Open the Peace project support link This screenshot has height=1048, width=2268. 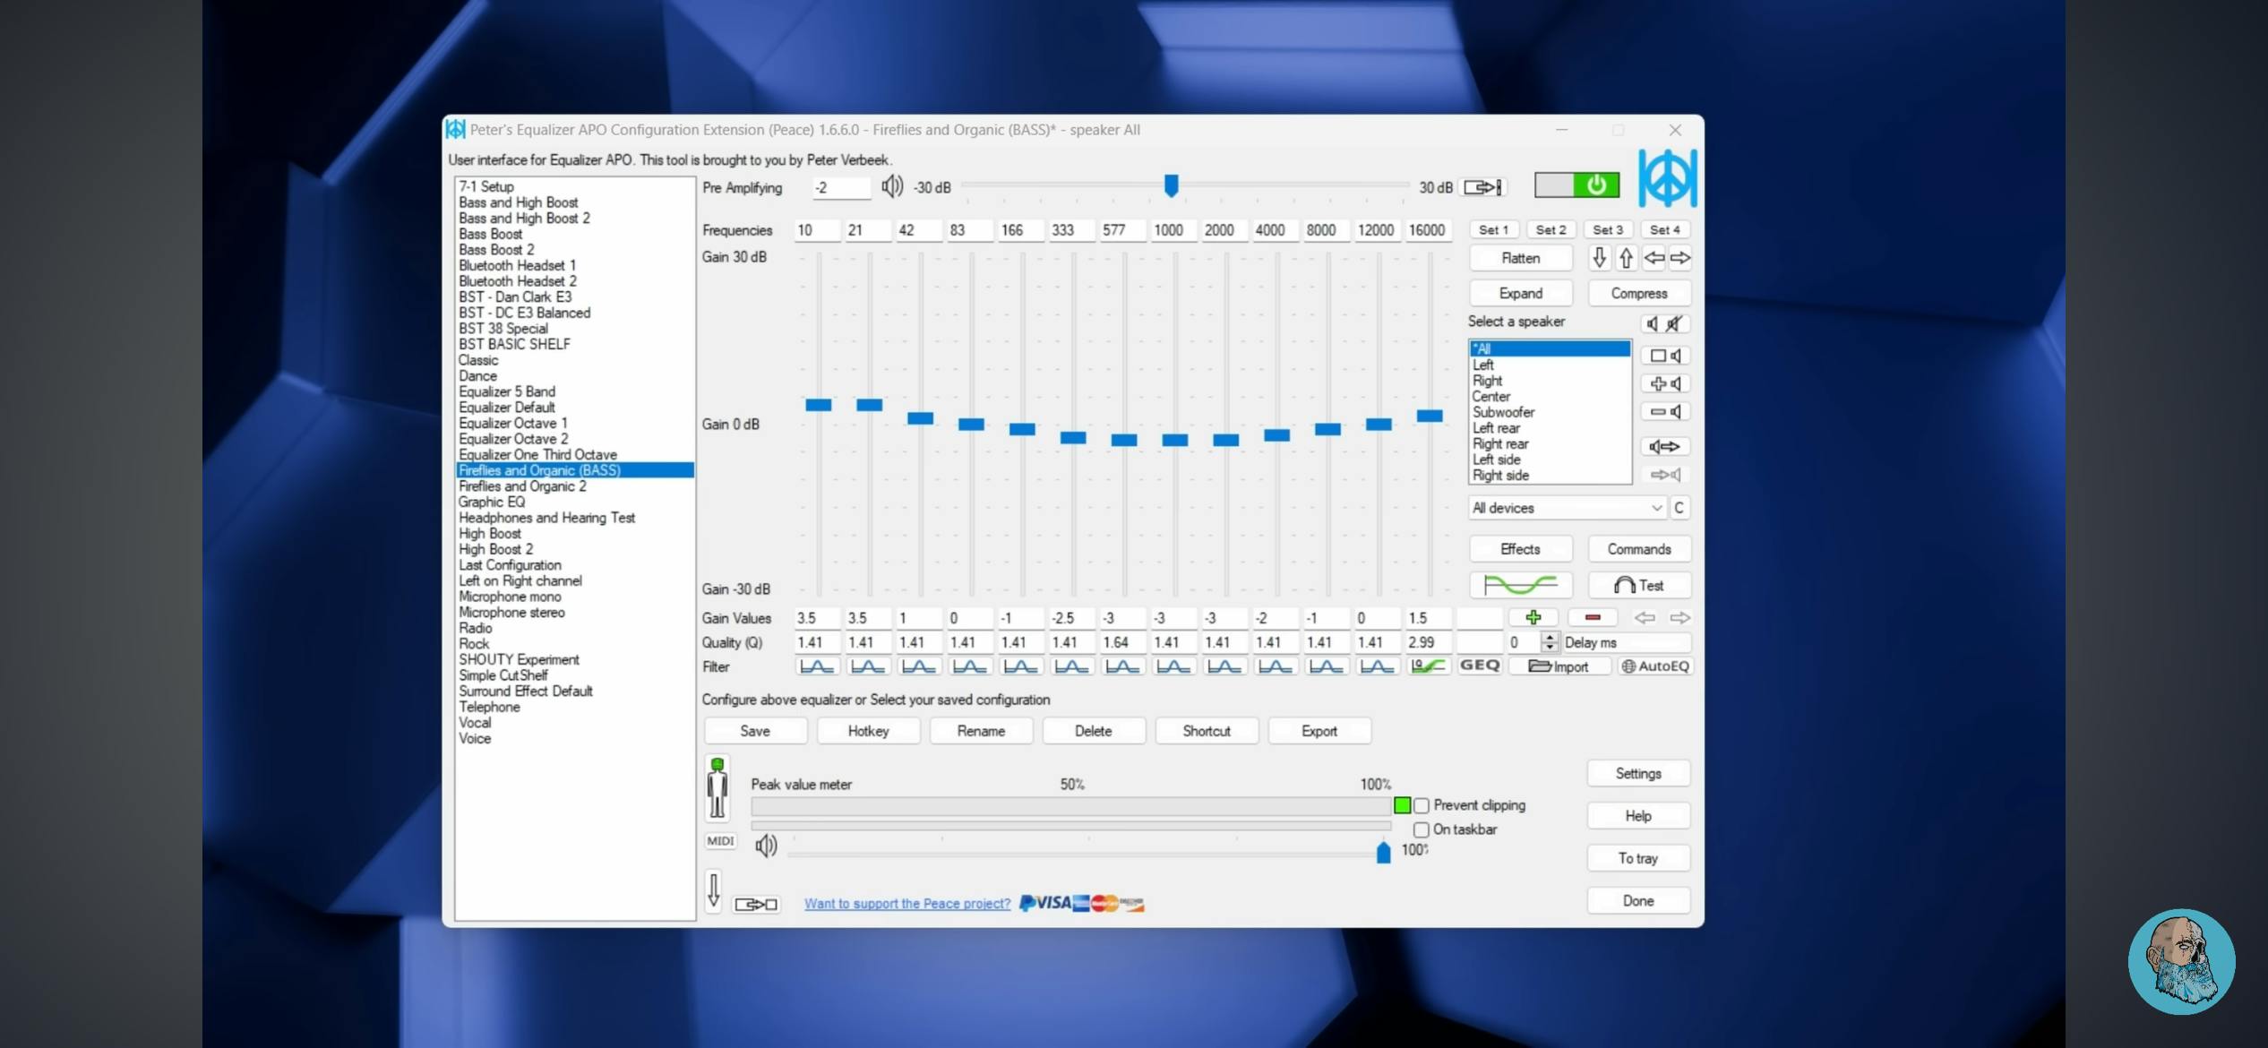click(906, 904)
